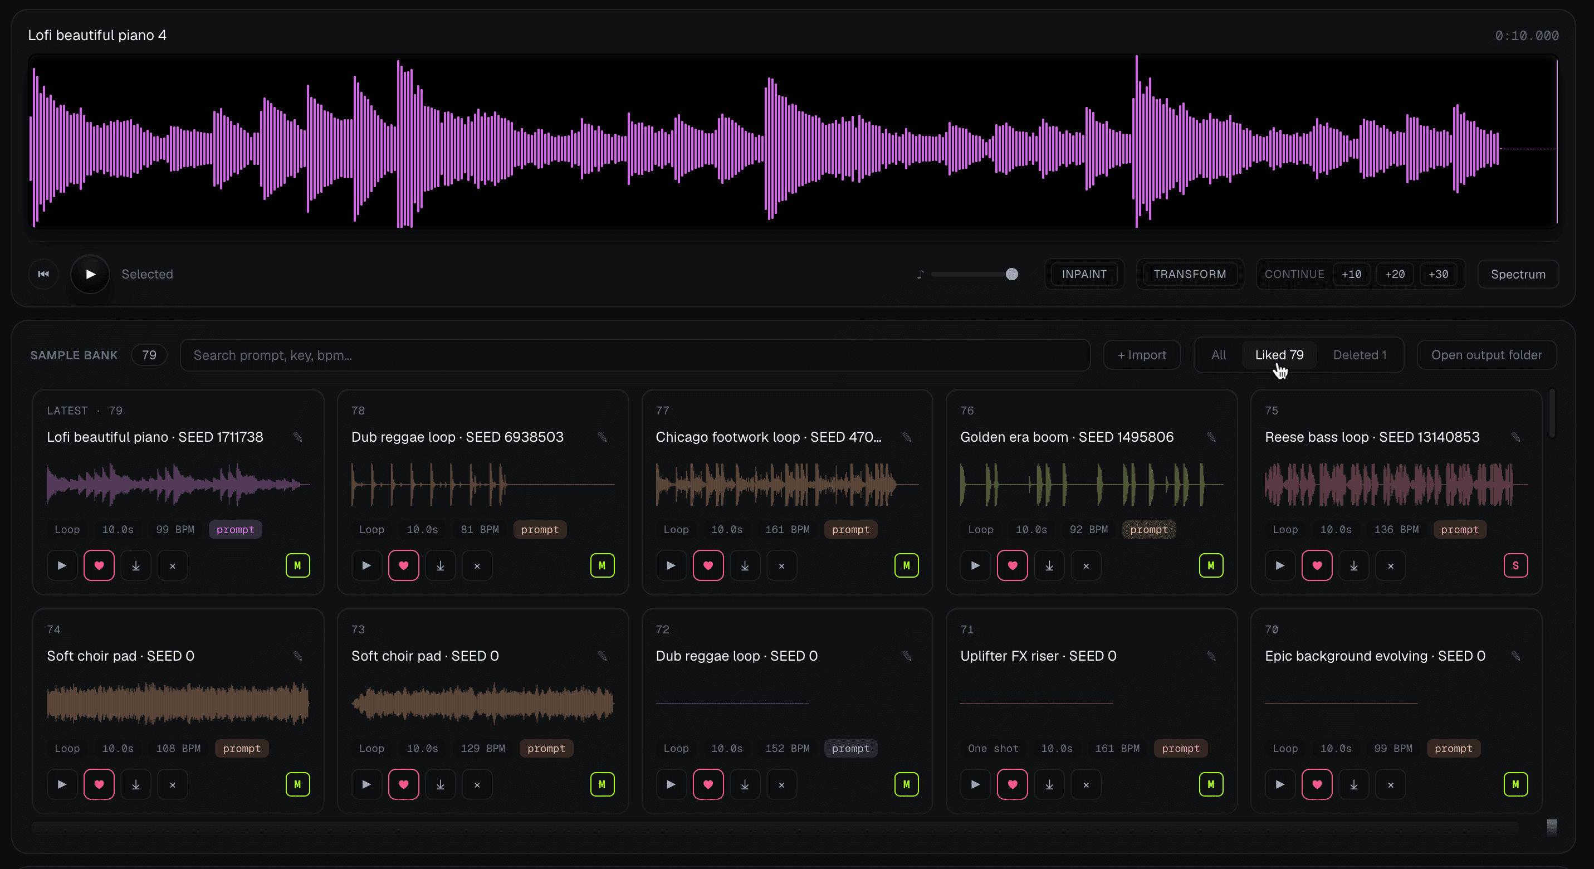The width and height of the screenshot is (1594, 869).
Task: Click the sample bank search field
Action: tap(635, 355)
